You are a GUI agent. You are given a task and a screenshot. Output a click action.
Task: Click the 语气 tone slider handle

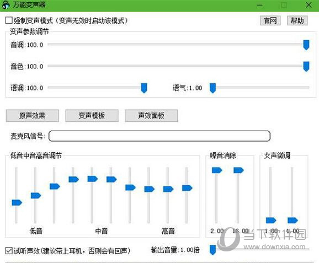point(212,88)
